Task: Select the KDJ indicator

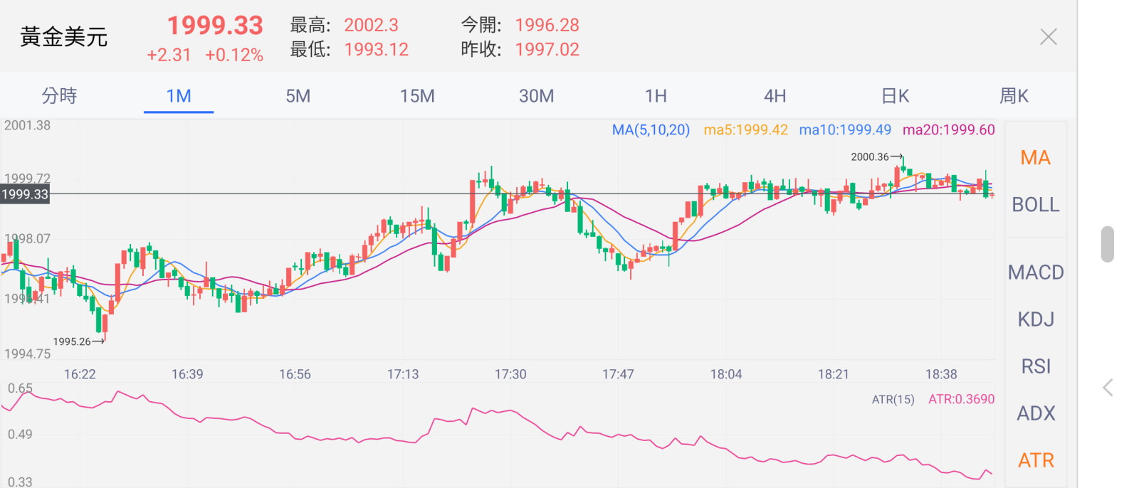Action: tap(1035, 319)
